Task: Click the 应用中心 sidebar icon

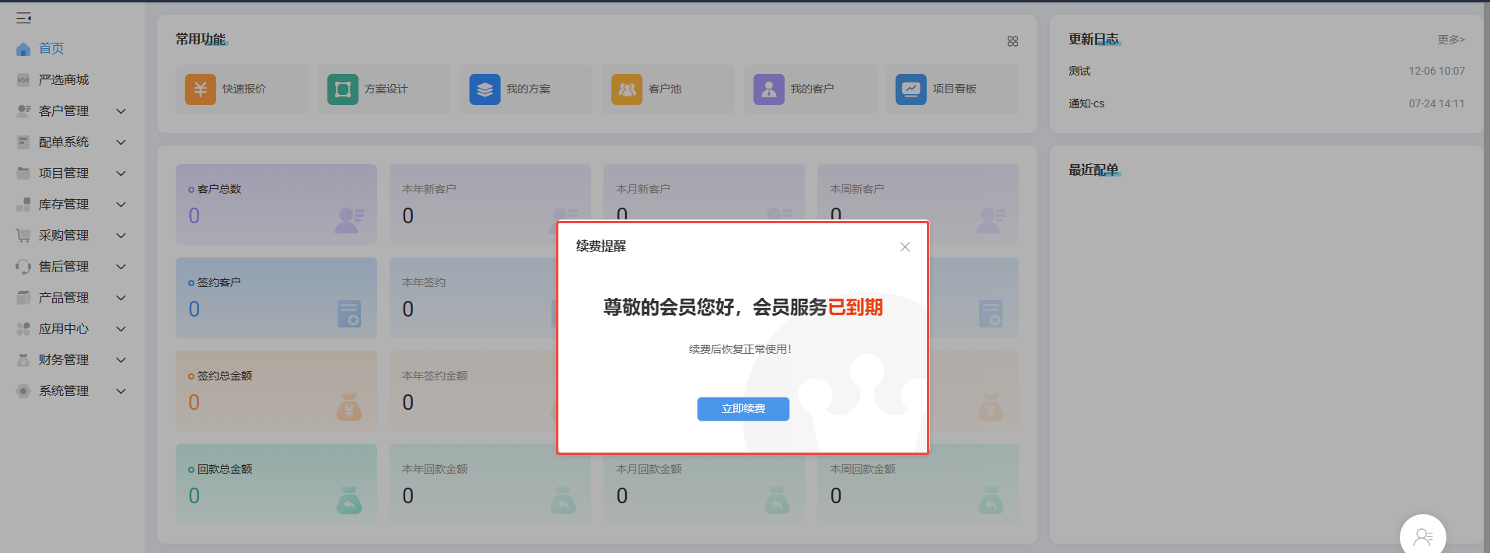Action: point(23,329)
